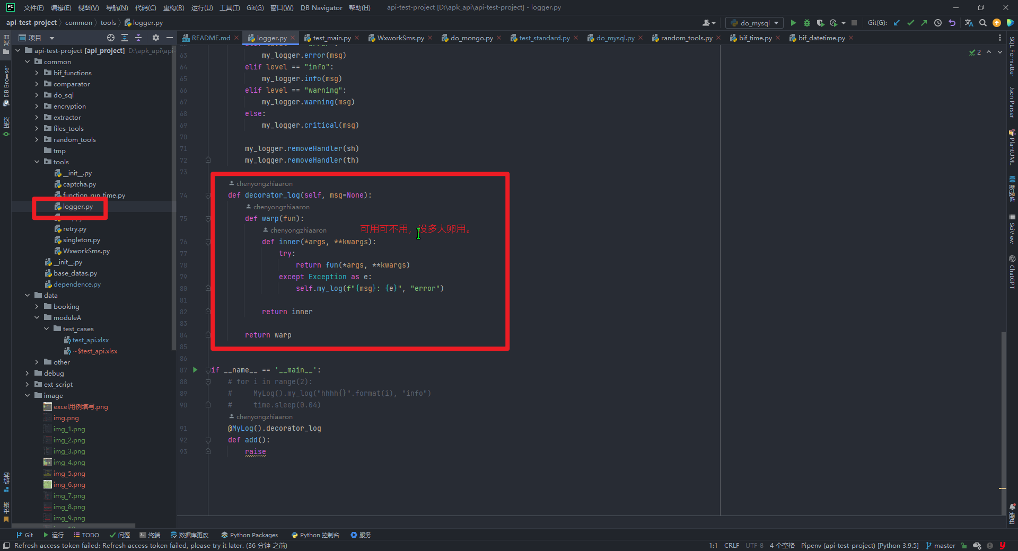This screenshot has width=1018, height=551.
Task: Open the TODO tool window
Action: [86, 535]
